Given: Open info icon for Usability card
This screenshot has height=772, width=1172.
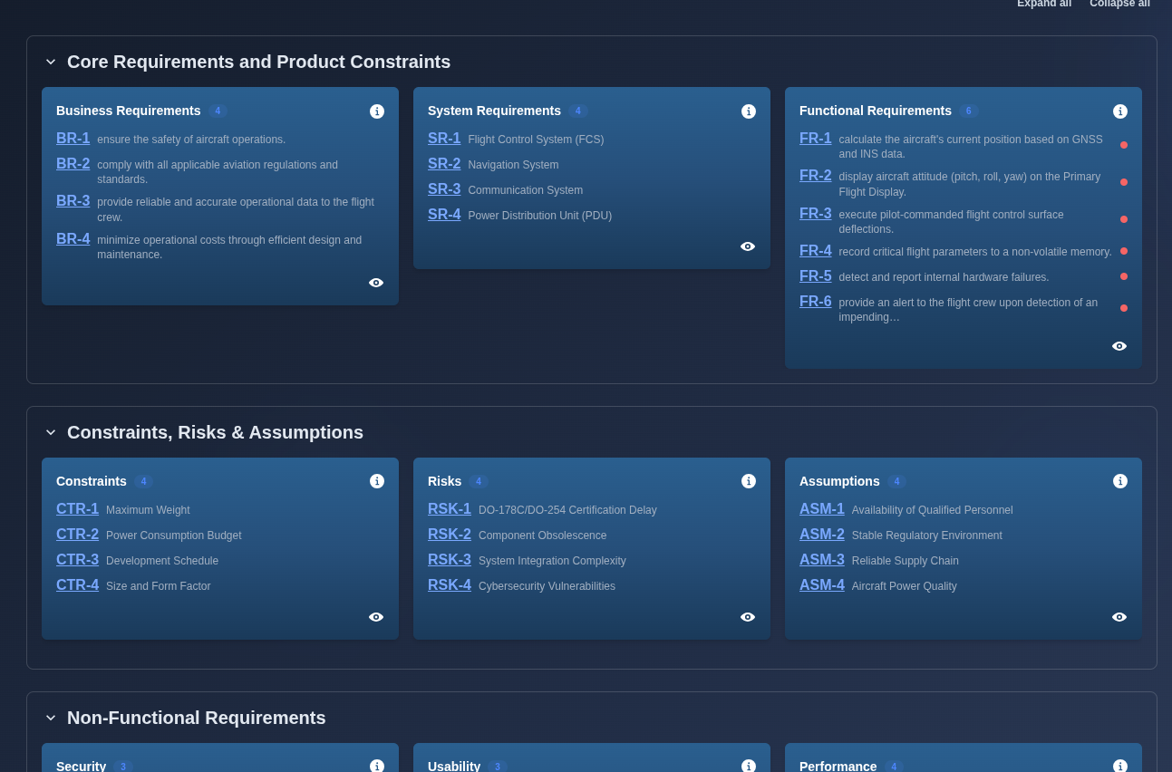Looking at the screenshot, I should [749, 766].
